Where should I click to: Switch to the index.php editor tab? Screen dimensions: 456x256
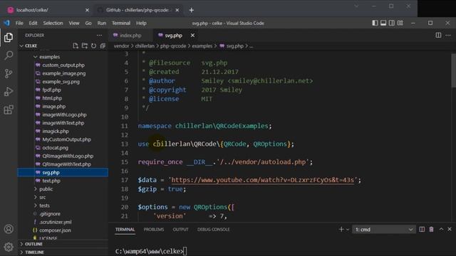pos(130,35)
